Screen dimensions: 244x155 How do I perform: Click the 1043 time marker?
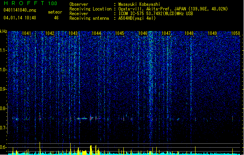pyautogui.click(x=73, y=33)
